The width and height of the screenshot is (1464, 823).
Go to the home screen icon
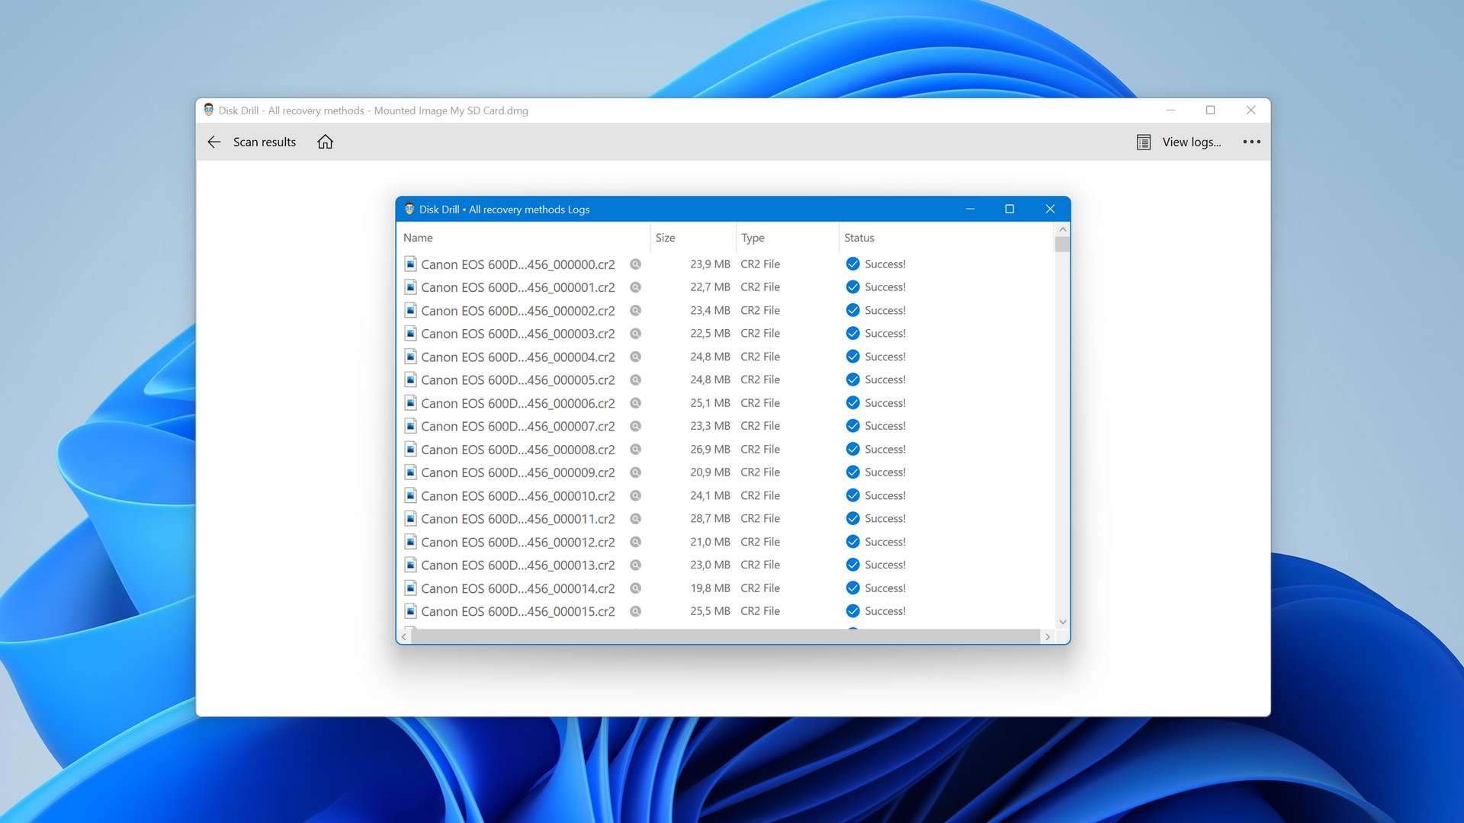click(x=326, y=142)
